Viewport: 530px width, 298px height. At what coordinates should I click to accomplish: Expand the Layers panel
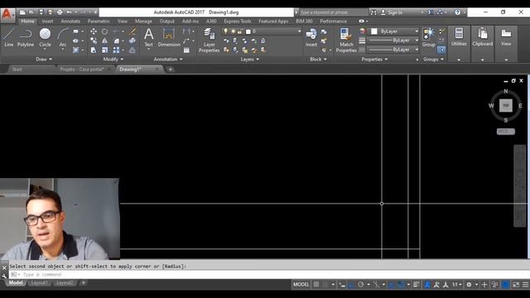pyautogui.click(x=250, y=59)
